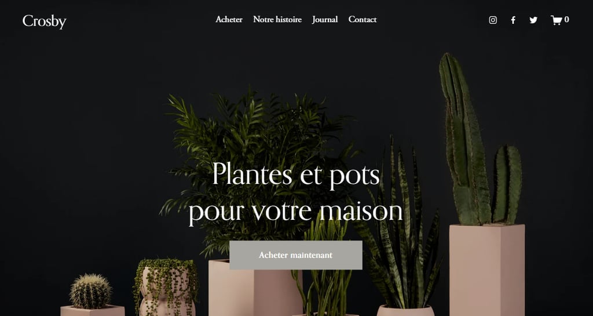This screenshot has height=316, width=593.
Task: Navigate to the Contact page
Action: click(x=363, y=19)
